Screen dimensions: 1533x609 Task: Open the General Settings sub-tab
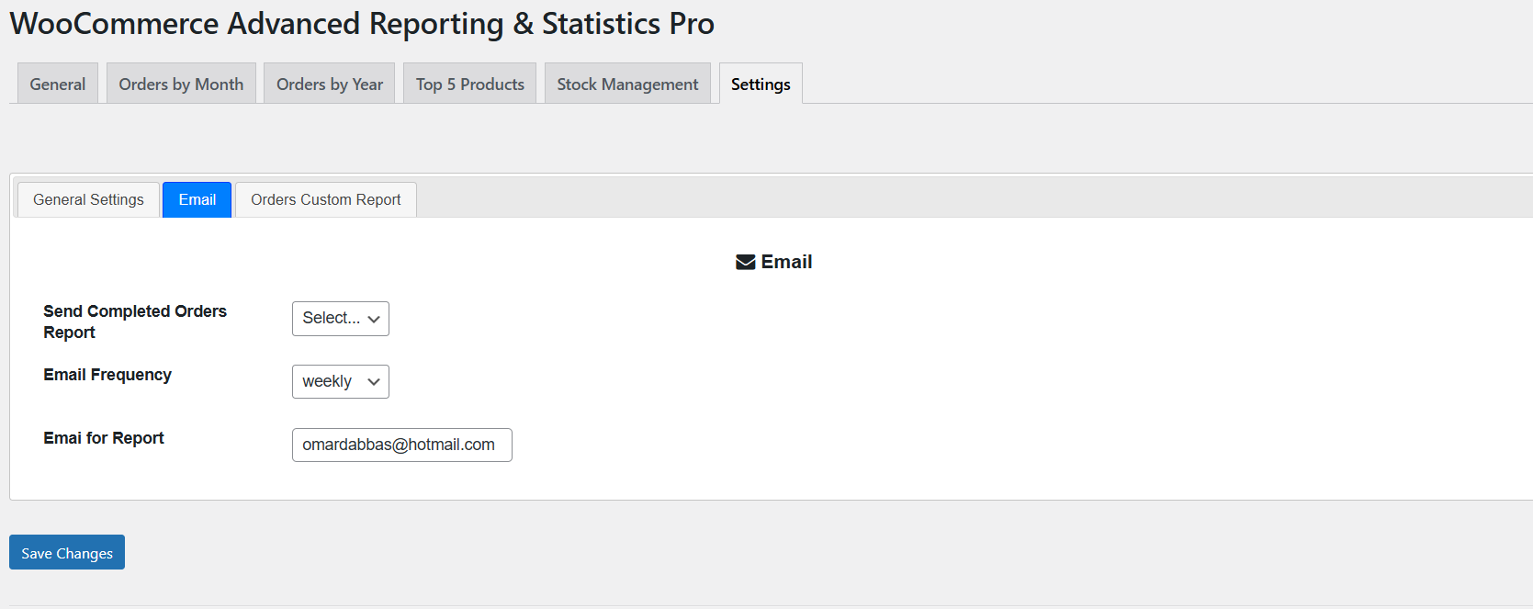pyautogui.click(x=87, y=199)
